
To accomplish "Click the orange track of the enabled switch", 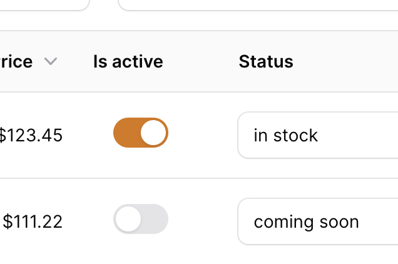I will (125, 133).
